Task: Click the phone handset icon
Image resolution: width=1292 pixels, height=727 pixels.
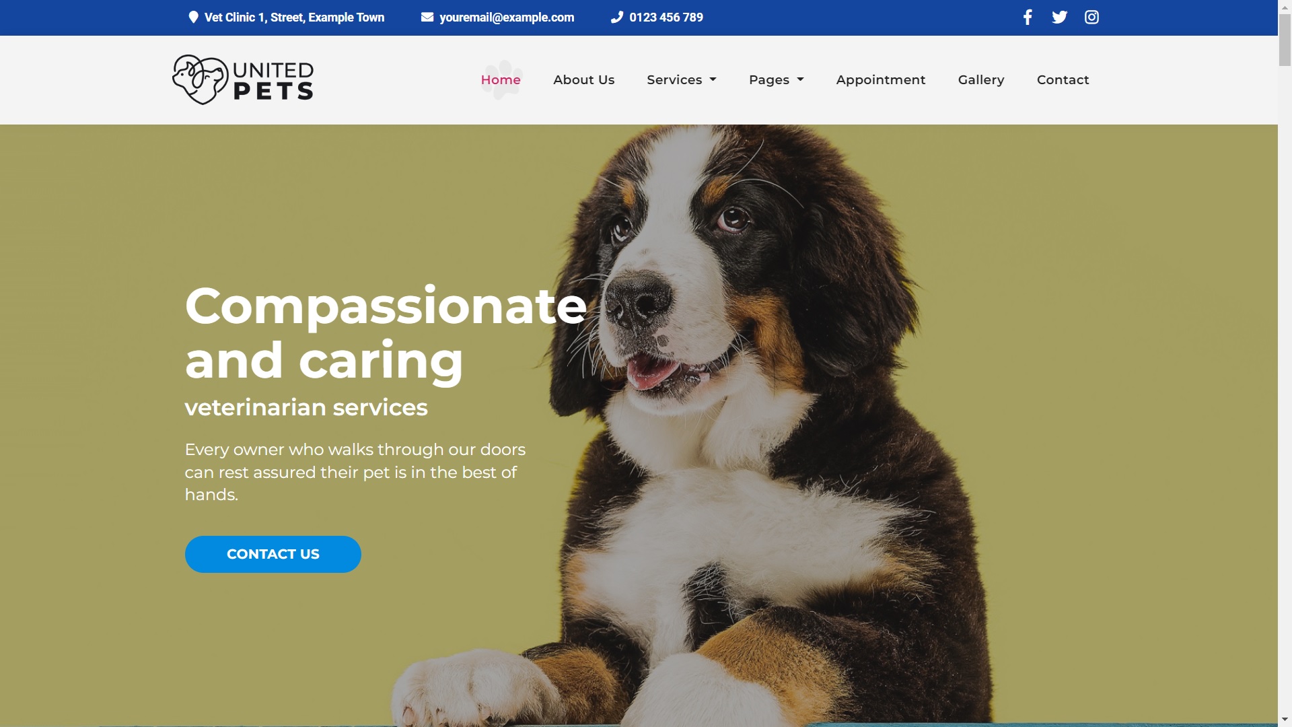Action: [617, 18]
